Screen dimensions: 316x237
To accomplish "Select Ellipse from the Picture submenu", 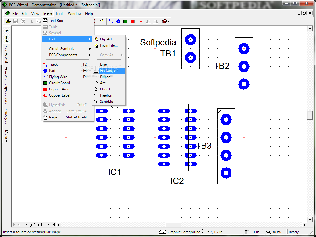I will [109, 77].
